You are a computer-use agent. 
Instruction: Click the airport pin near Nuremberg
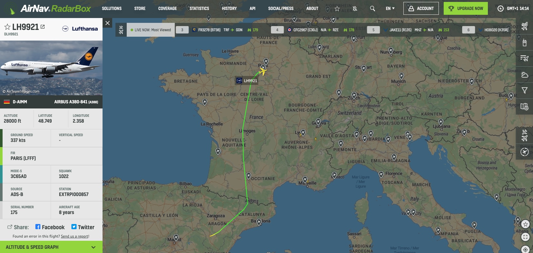[391, 51]
